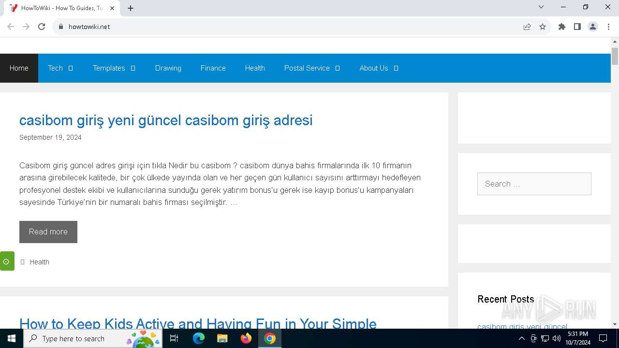This screenshot has height=348, width=619.
Task: Open the tab search chevron
Action: click(x=541, y=7)
